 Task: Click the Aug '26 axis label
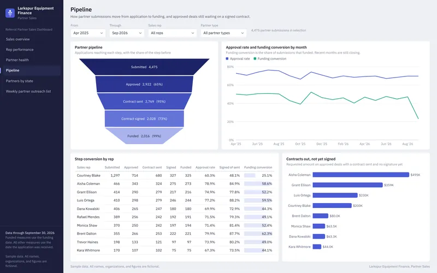pyautogui.click(x=408, y=144)
